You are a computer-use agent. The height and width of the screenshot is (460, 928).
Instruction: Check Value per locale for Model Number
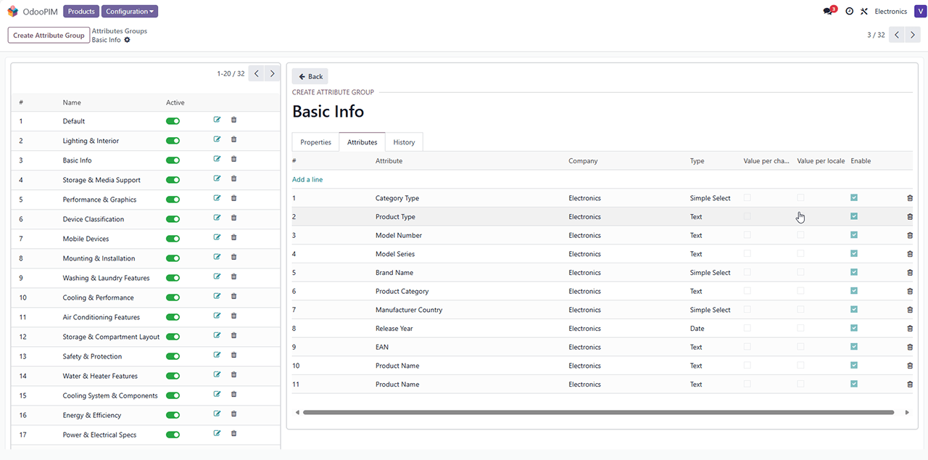coord(800,235)
